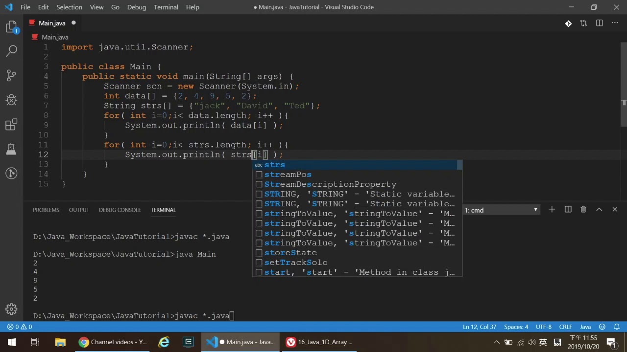This screenshot has height=352, width=627.
Task: Open the Manage gear icon
Action: click(11, 309)
